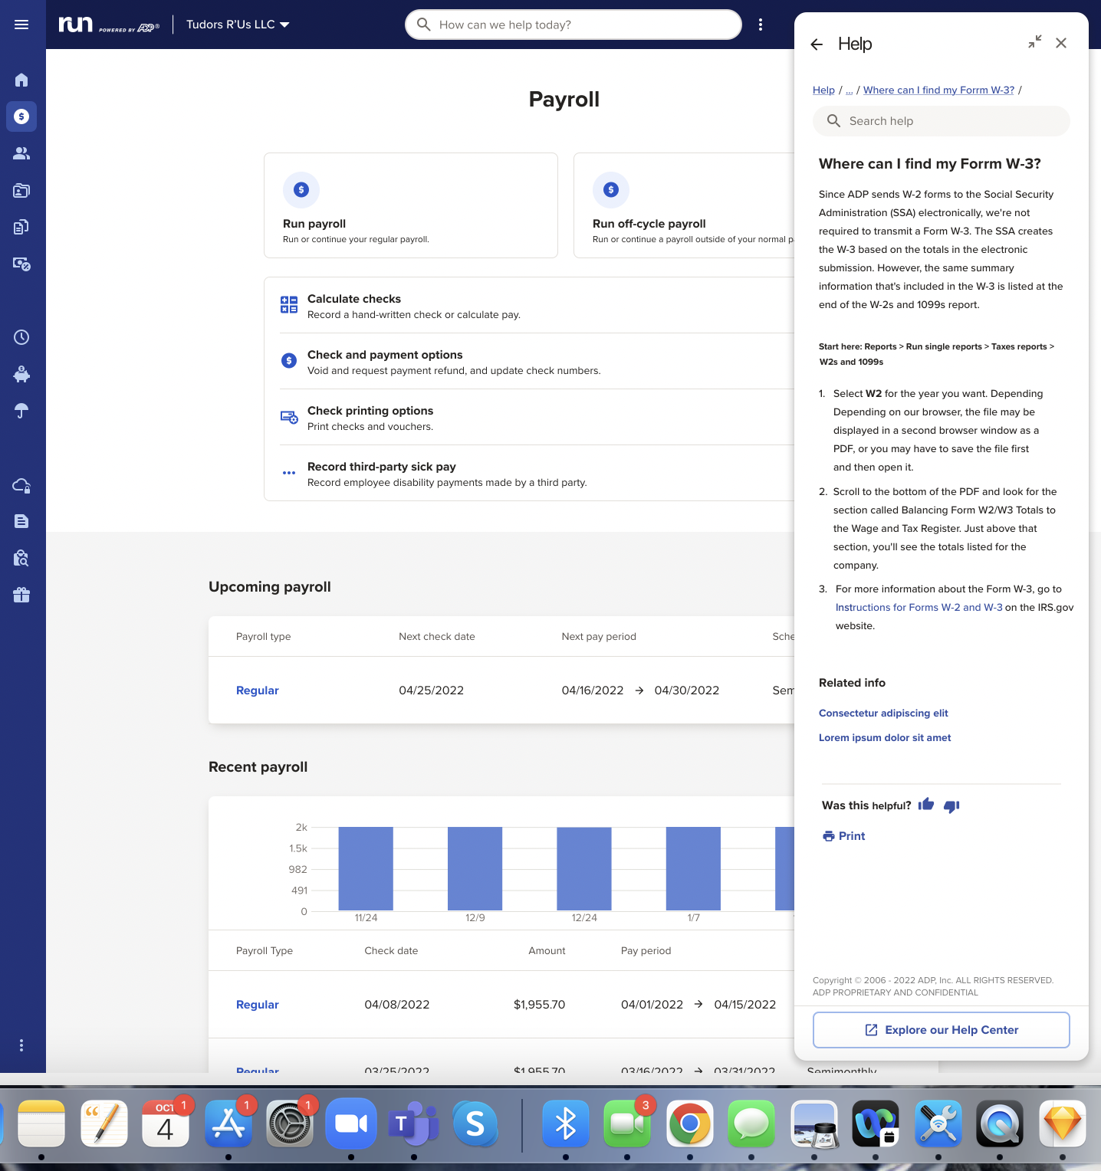Open the Run payroll card
Viewport: 1101px width, 1171px height.
(x=411, y=205)
